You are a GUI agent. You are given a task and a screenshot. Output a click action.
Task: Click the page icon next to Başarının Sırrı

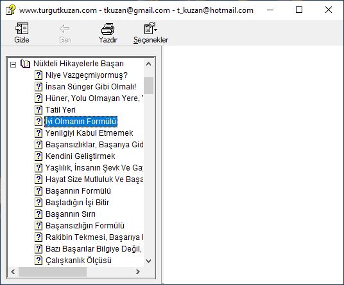tap(39, 214)
